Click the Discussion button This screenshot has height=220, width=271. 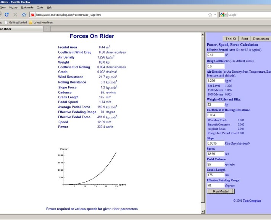click(x=261, y=39)
